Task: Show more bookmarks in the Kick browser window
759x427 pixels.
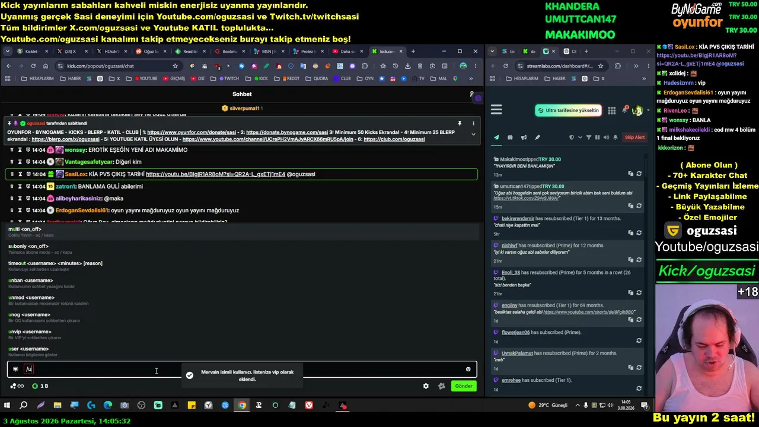Action: [471, 78]
